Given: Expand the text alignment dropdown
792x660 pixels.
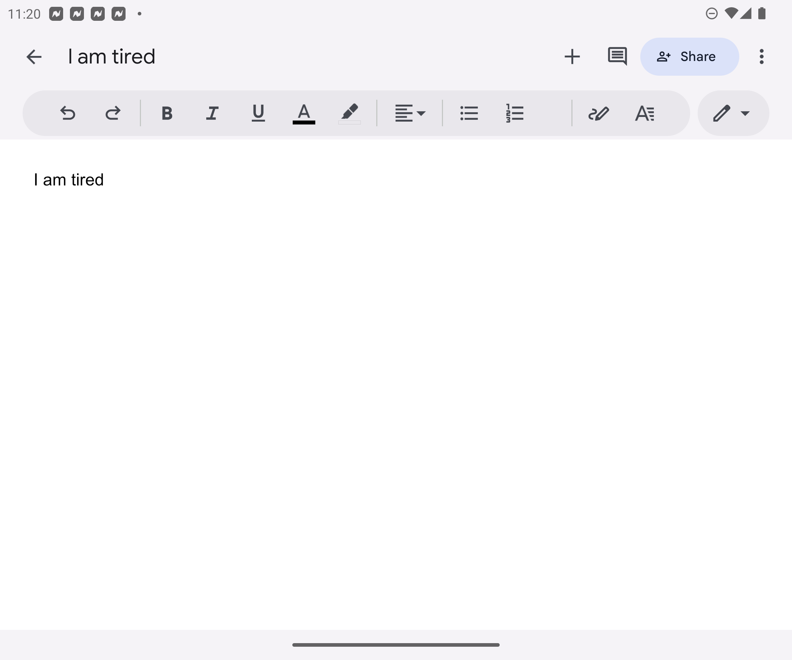Looking at the screenshot, I should pos(410,113).
